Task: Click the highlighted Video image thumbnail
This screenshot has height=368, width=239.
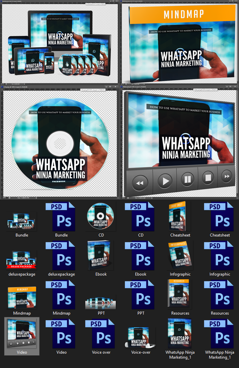Action: coord(22,333)
